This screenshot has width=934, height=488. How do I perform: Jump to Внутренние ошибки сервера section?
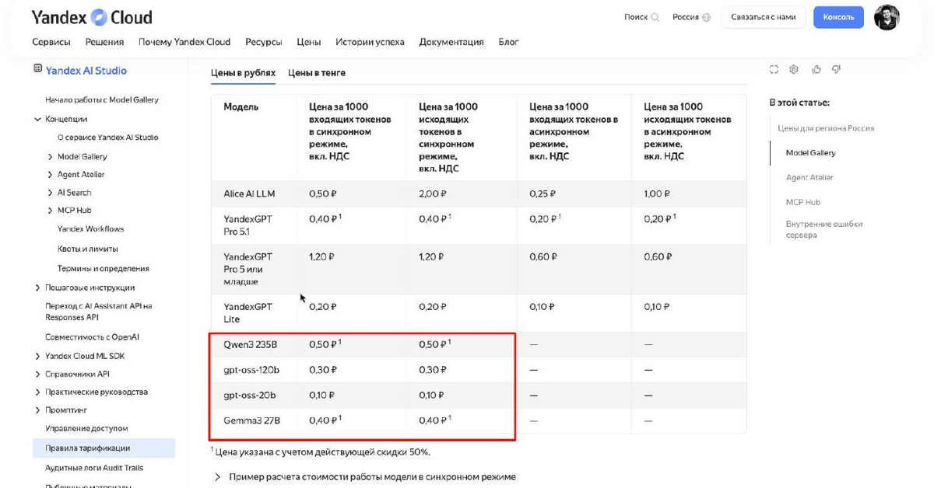coord(824,229)
